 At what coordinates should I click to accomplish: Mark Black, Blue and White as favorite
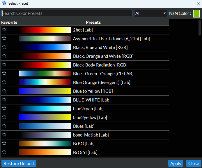4,47
